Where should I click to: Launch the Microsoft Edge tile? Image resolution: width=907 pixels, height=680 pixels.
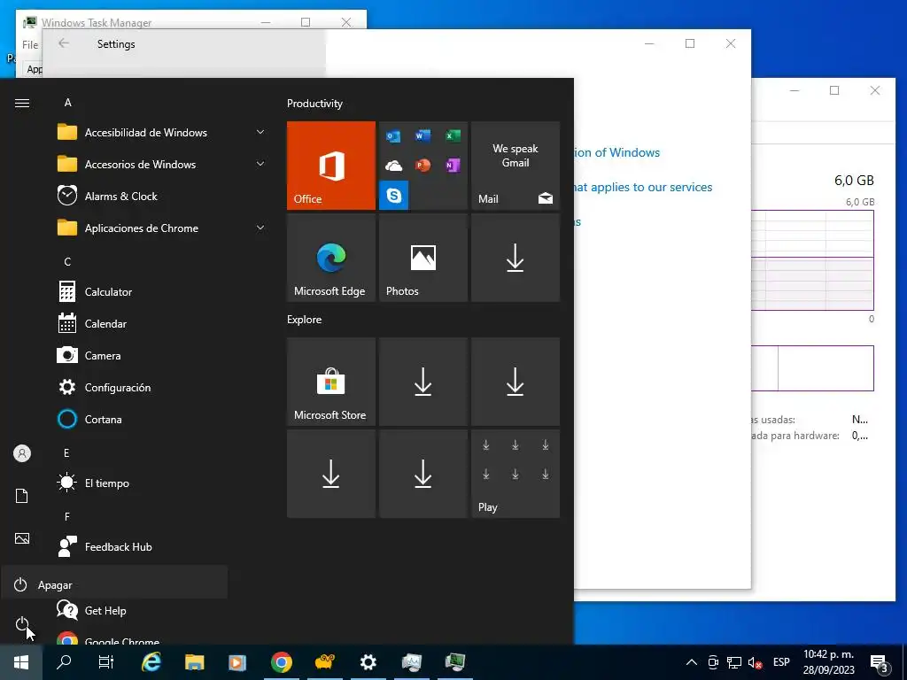coord(331,258)
